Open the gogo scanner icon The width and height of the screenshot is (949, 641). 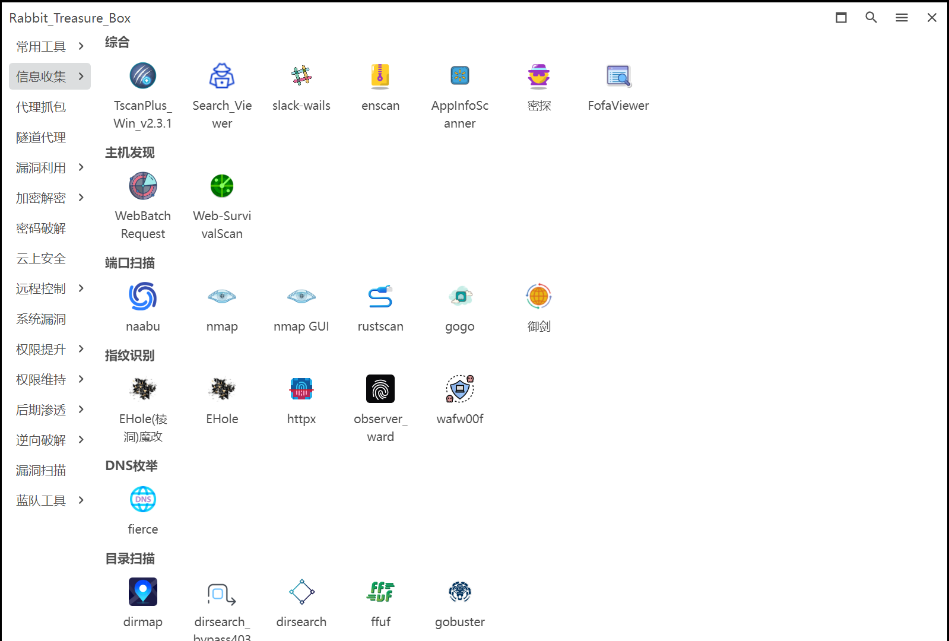[x=460, y=297]
